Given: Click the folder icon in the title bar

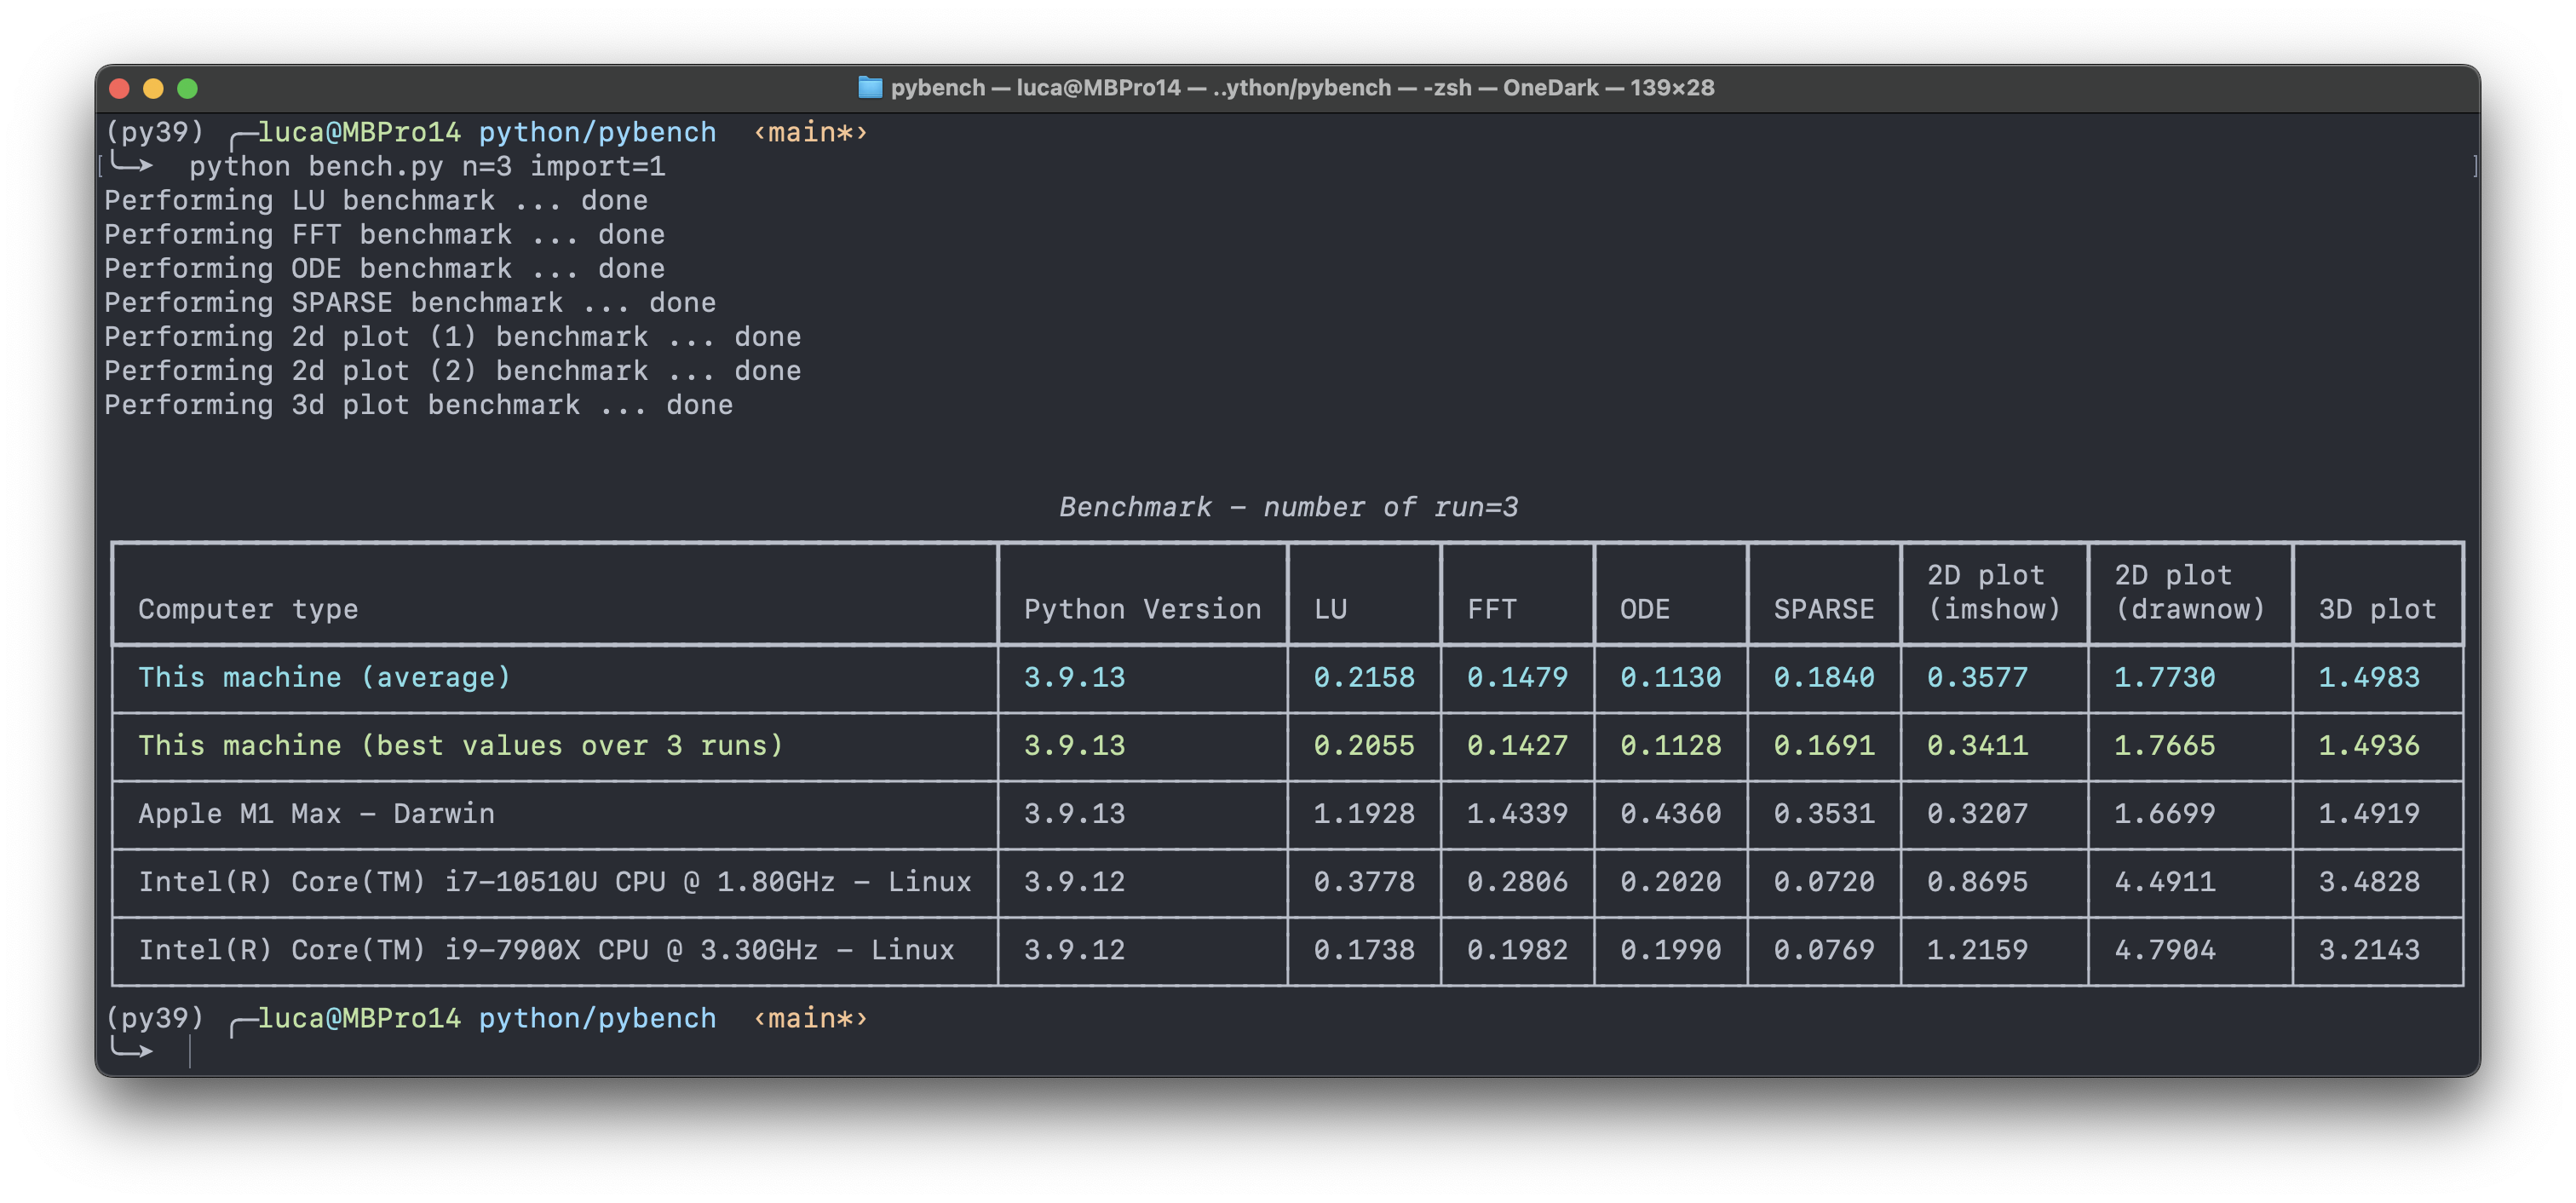Looking at the screenshot, I should 870,87.
